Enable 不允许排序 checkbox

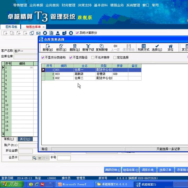93,57
